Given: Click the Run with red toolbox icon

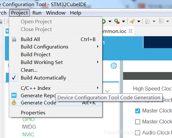Looking at the screenshot, I should pos(117,21).
